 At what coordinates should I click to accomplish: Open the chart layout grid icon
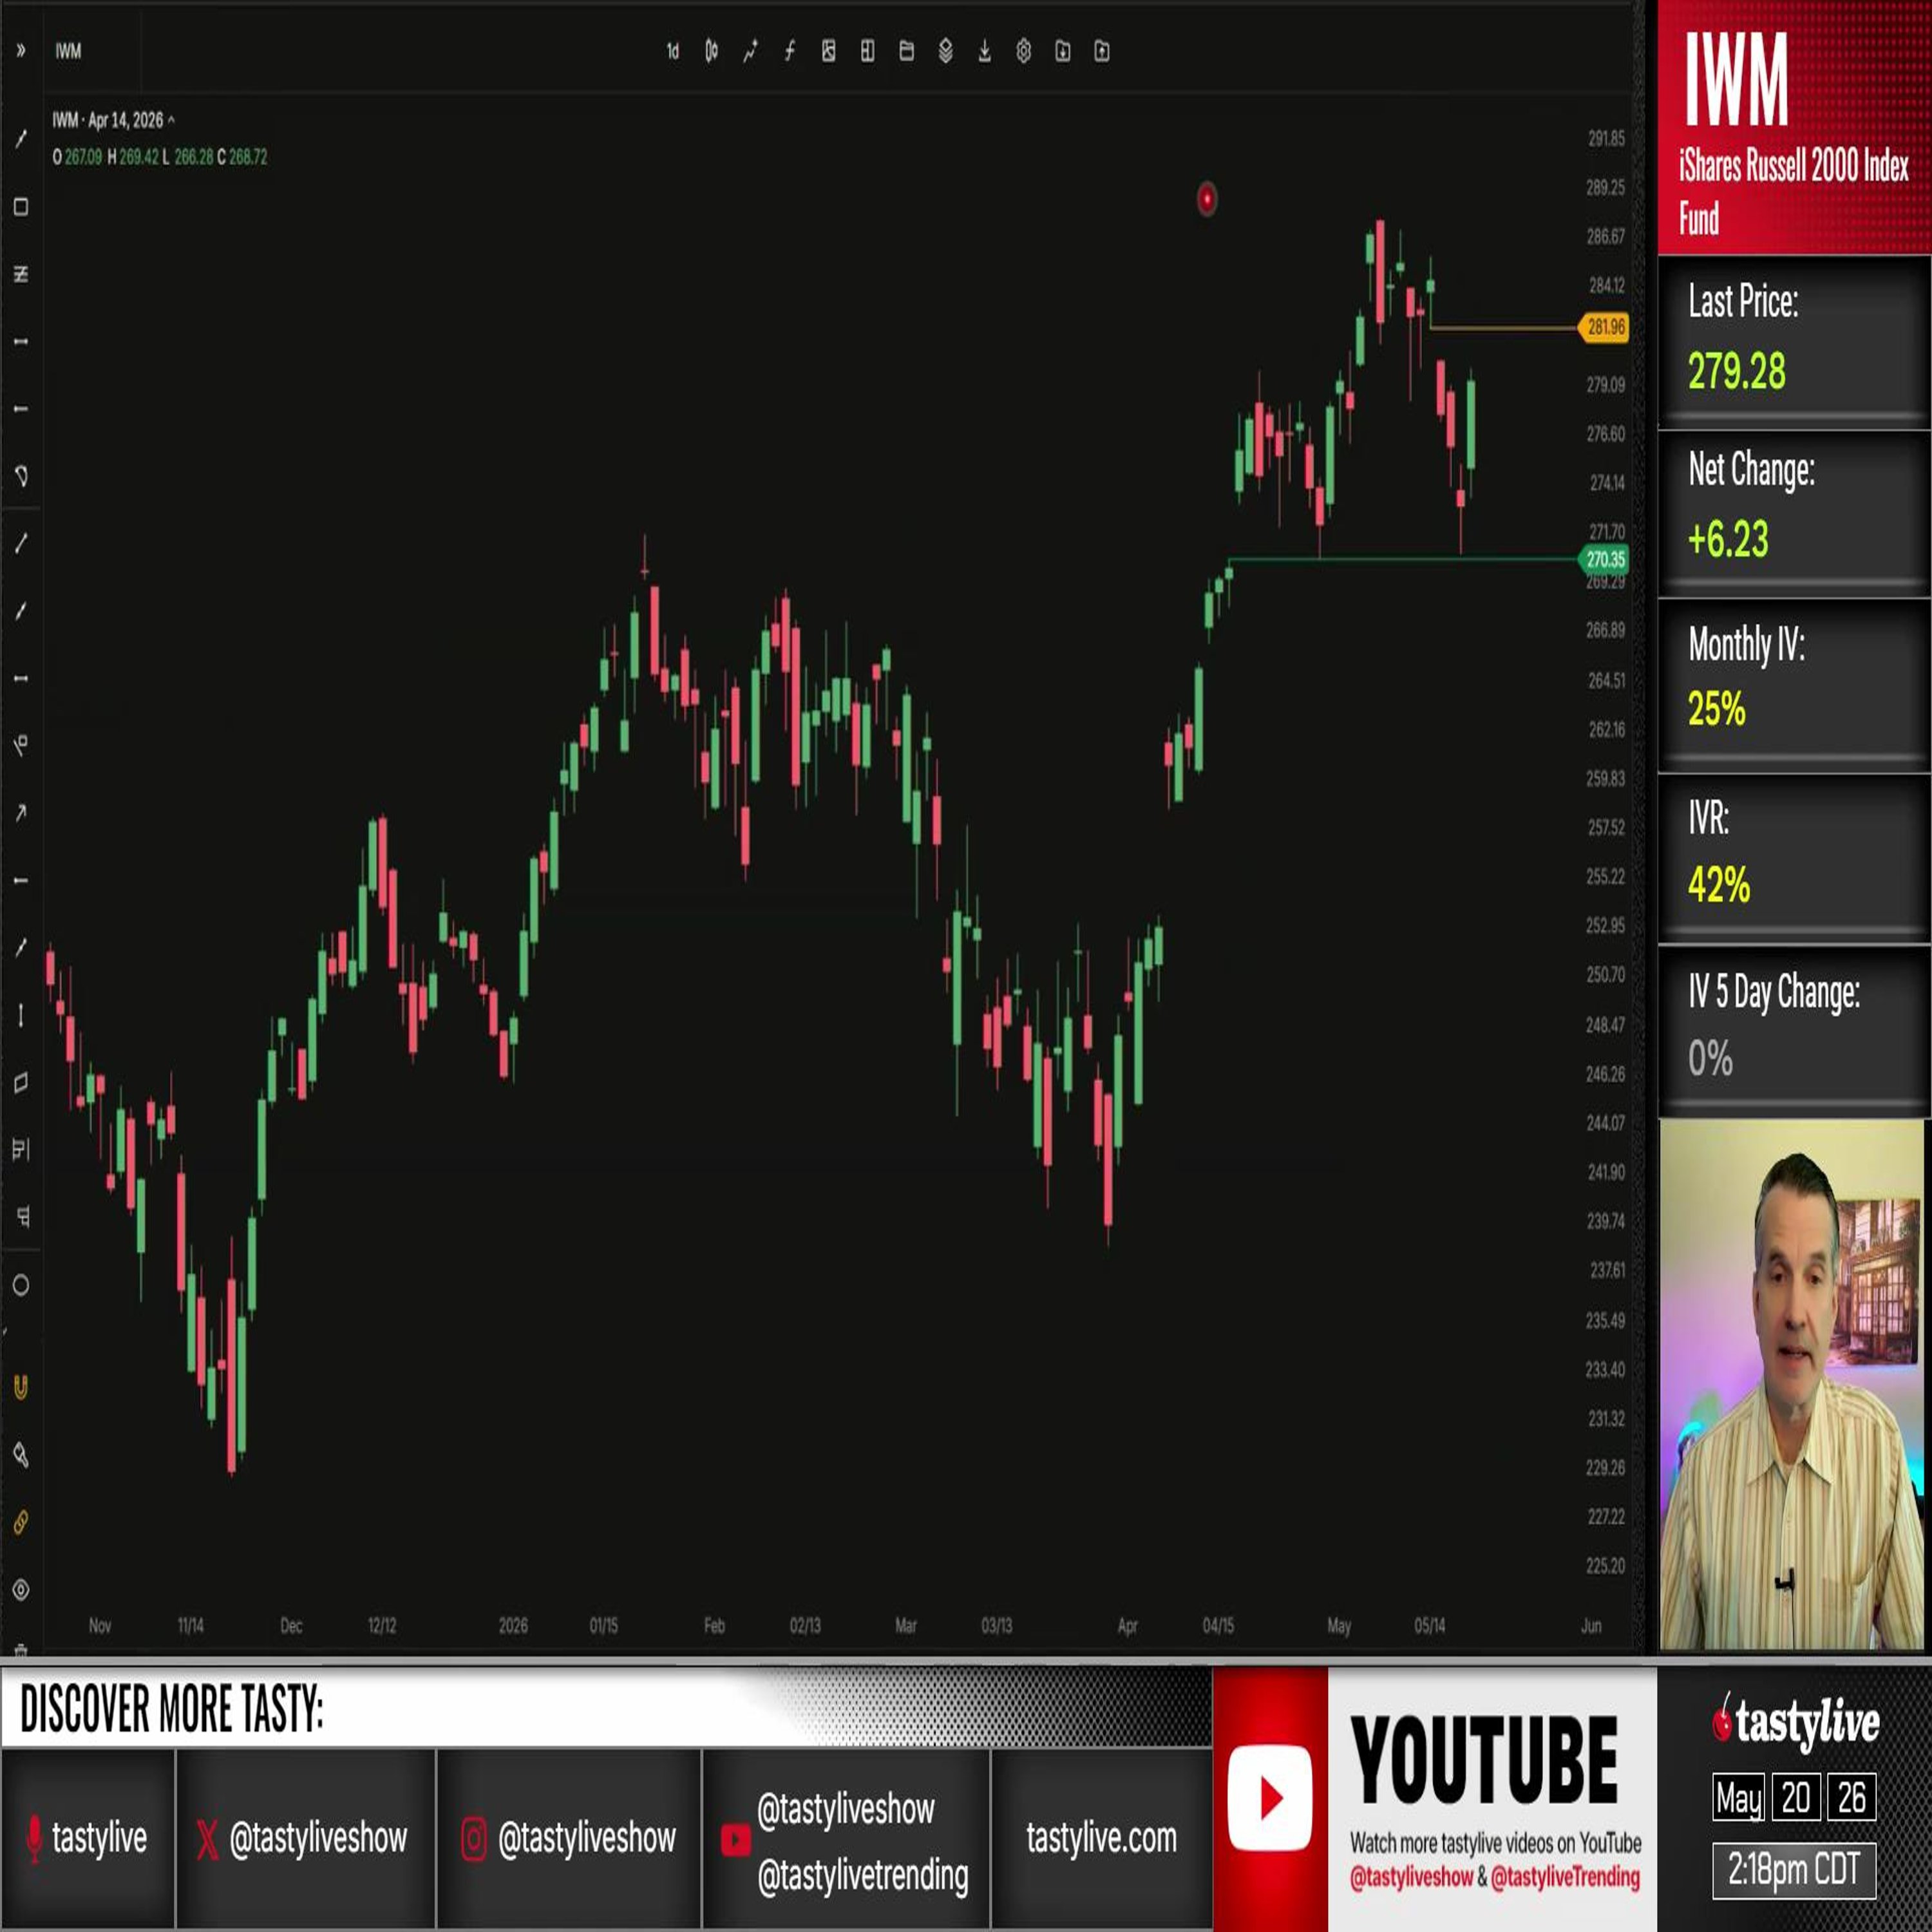coord(868,51)
